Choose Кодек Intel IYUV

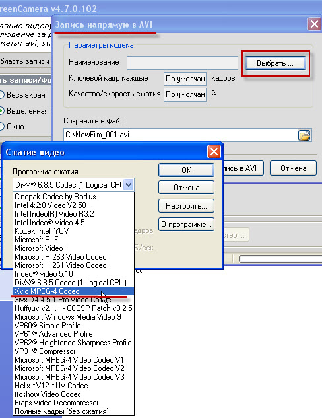tap(73, 231)
